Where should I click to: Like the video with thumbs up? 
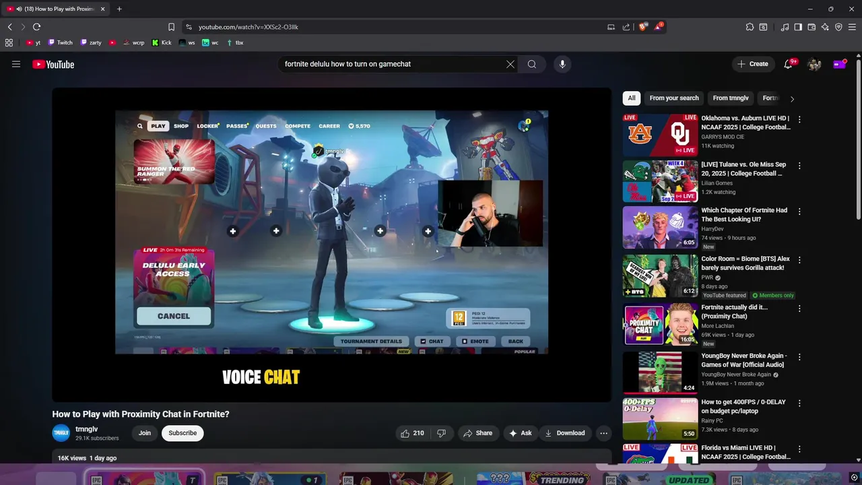[412, 433]
